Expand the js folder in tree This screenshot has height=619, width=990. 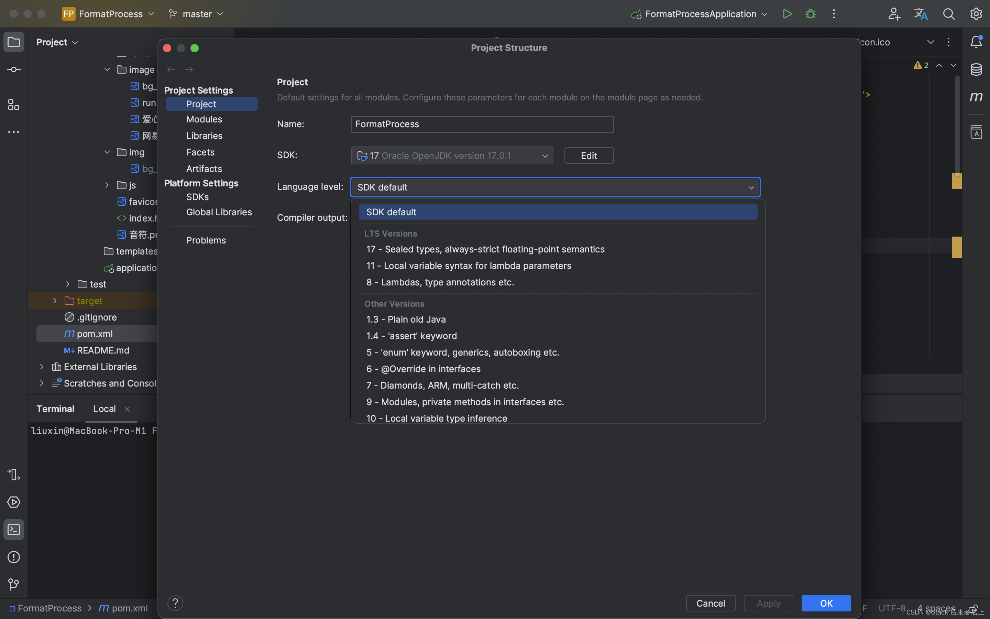click(x=107, y=185)
